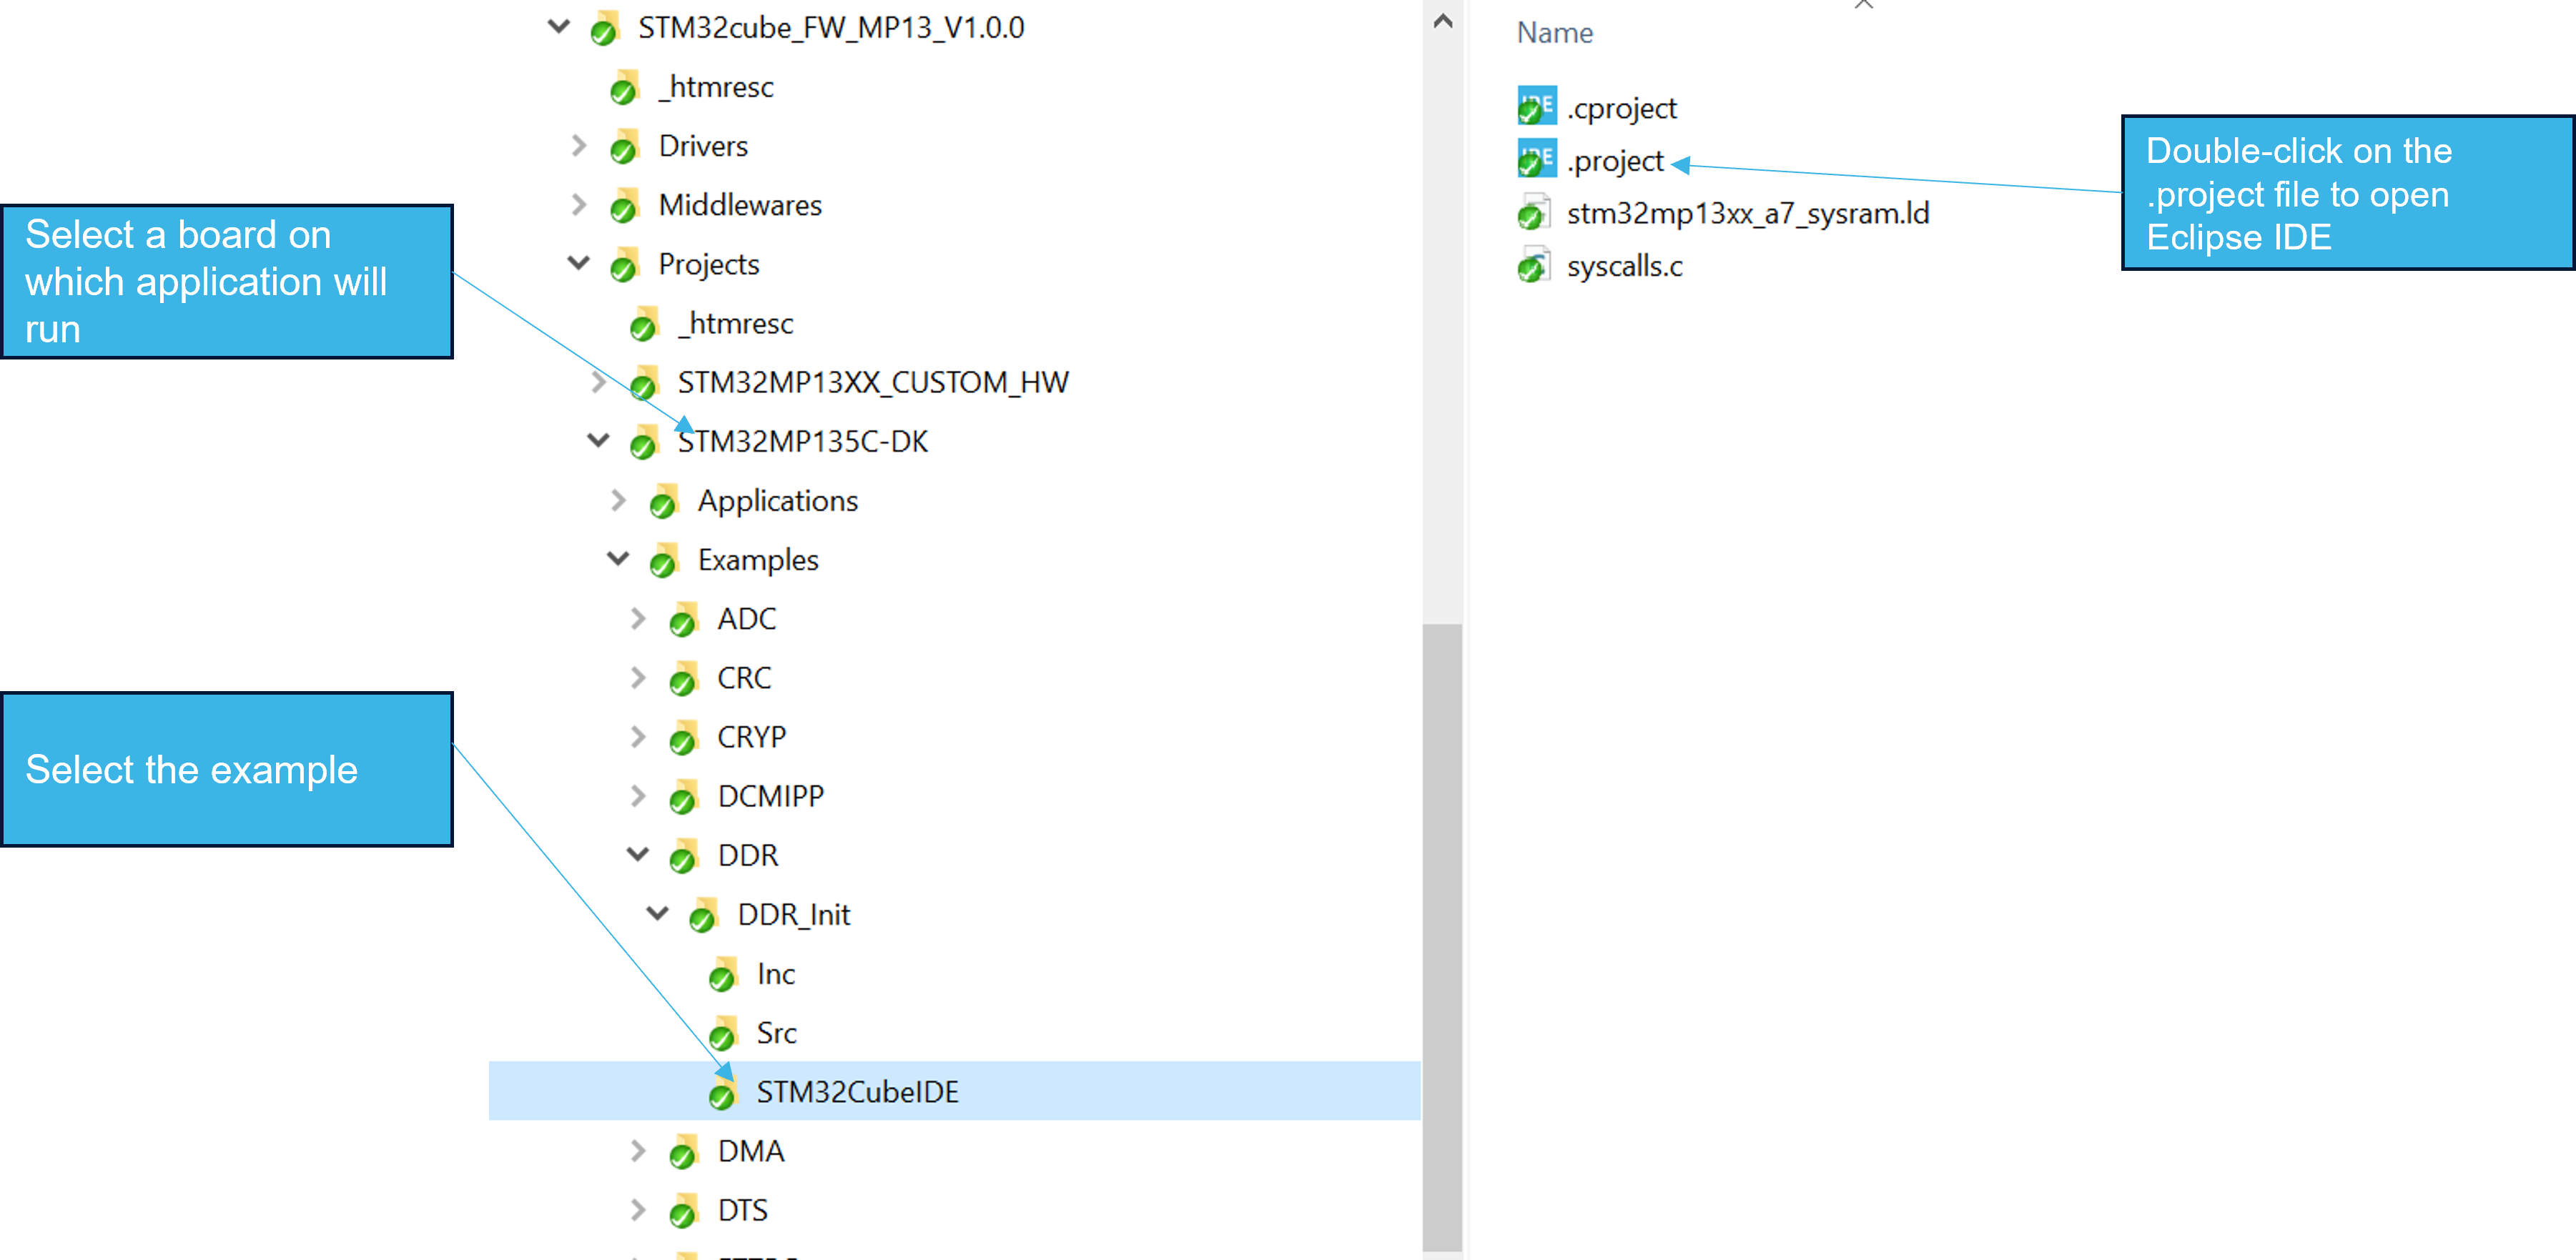2576x1260 pixels.
Task: Select the Drivers folder label
Action: pyautogui.click(x=703, y=146)
